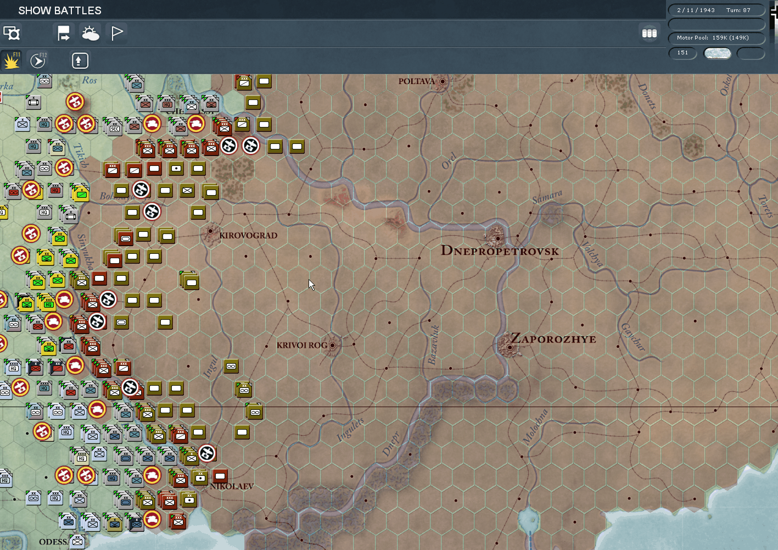Open the database cylinders icon

click(x=650, y=34)
